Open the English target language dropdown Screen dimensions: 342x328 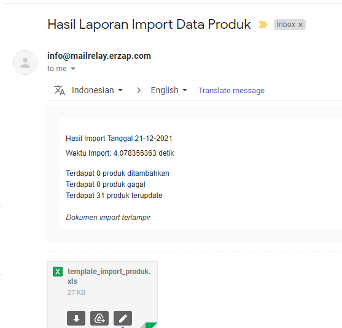coord(169,90)
